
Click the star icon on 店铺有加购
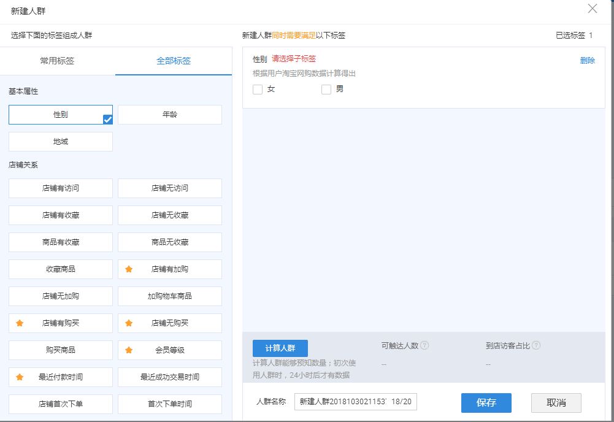(x=129, y=269)
